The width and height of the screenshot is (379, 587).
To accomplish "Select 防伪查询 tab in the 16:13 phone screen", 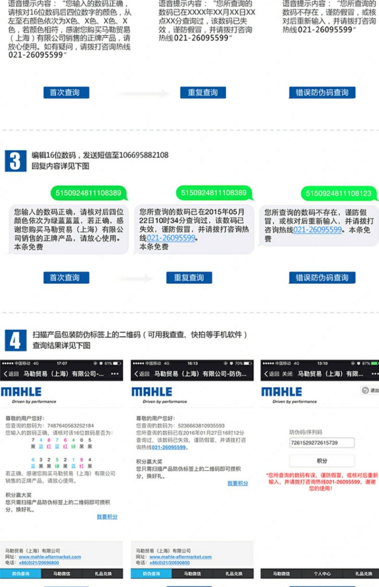I will tap(151, 574).
